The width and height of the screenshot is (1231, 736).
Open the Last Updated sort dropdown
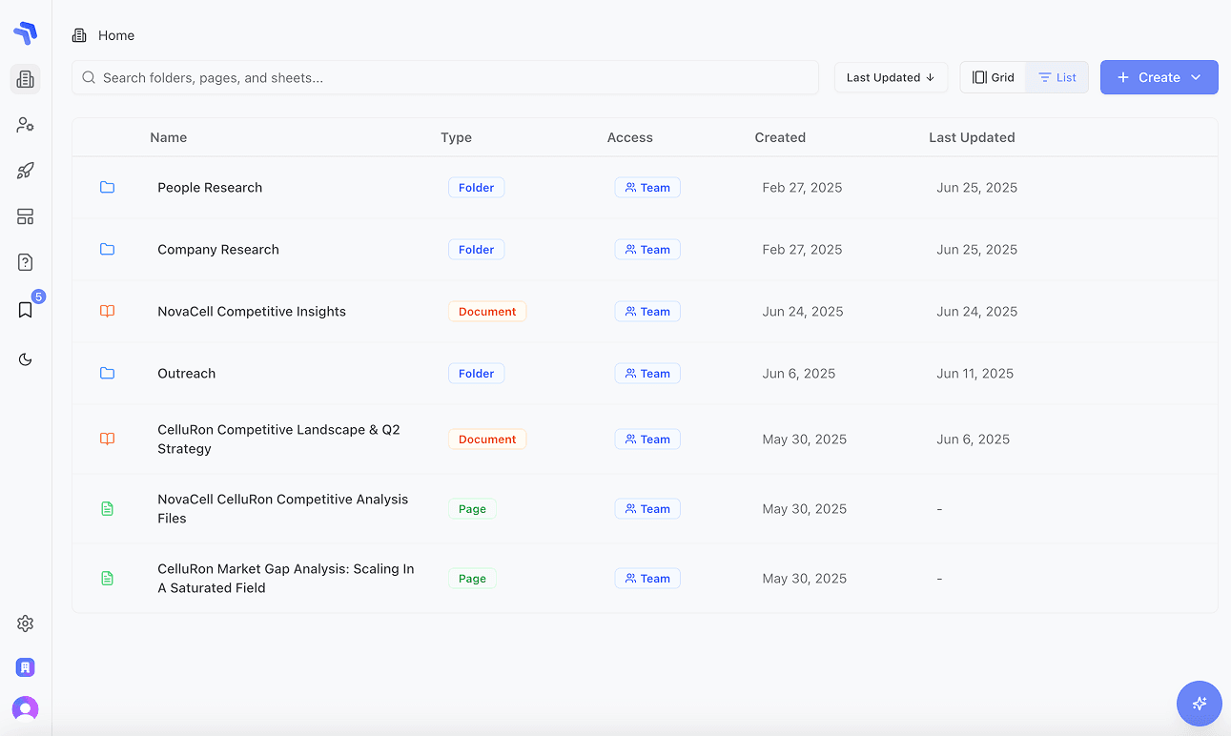coord(891,77)
